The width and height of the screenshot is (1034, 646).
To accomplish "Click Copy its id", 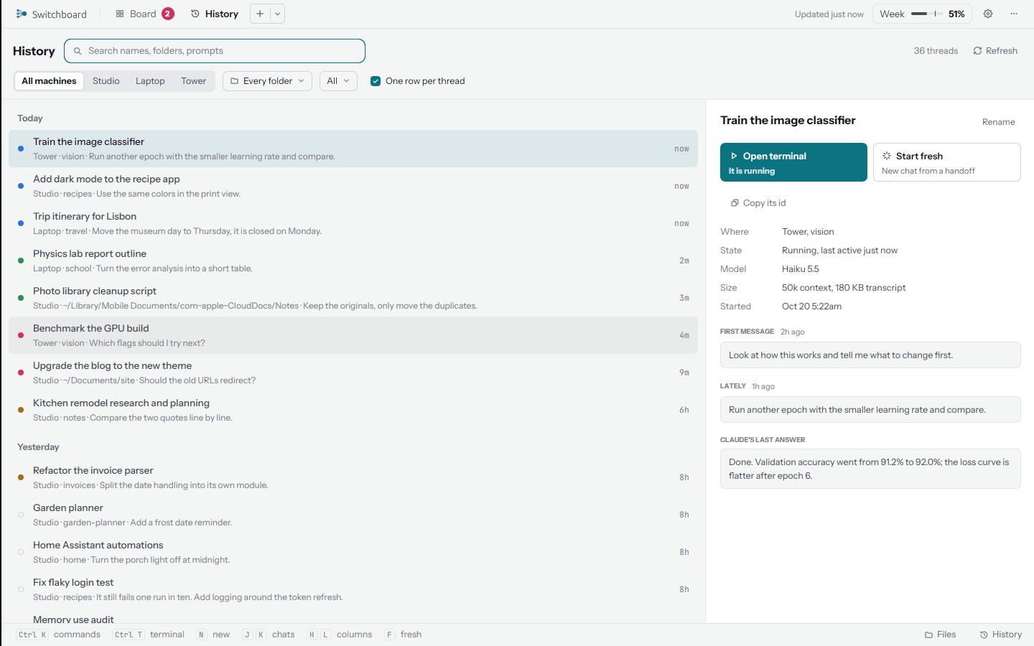I will (x=758, y=203).
